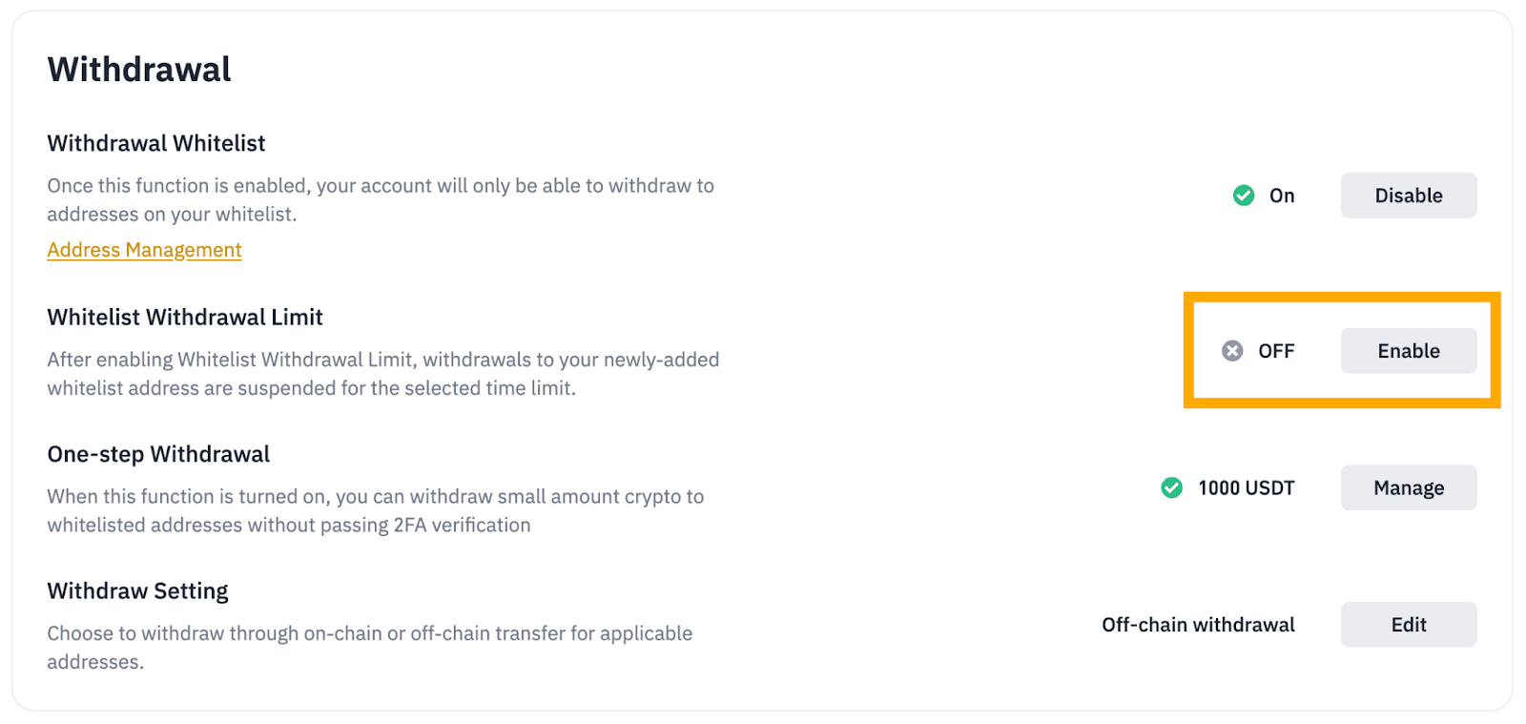Select the Withdraw Setting title

tap(137, 591)
